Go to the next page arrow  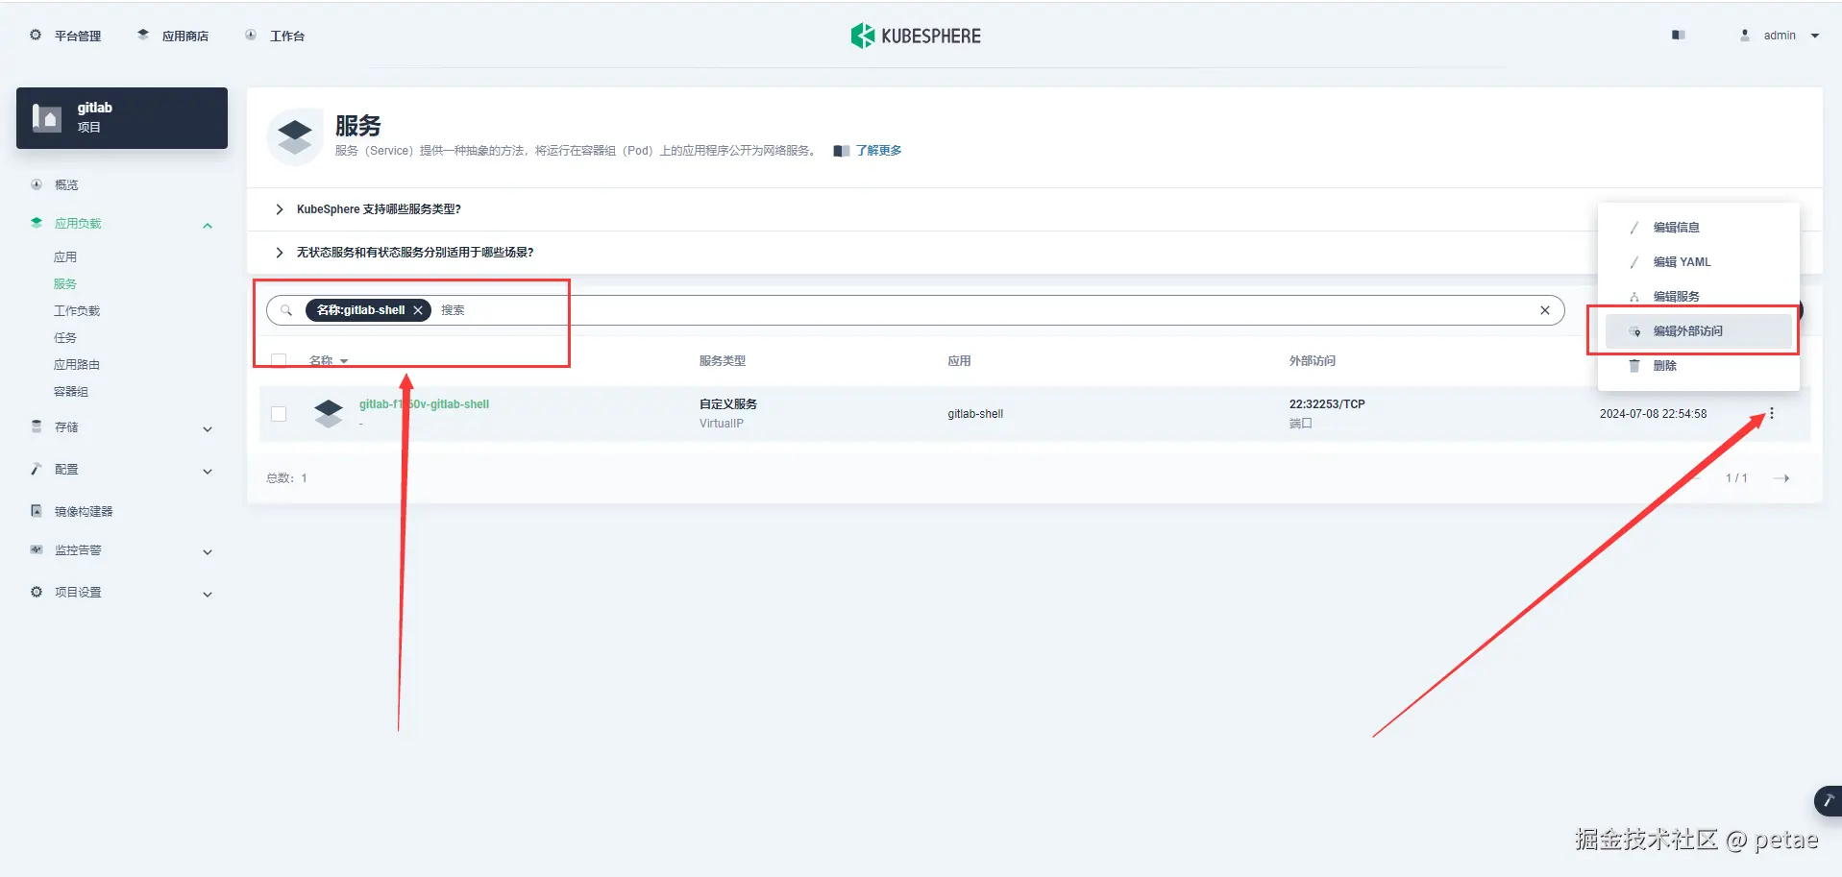[1781, 478]
